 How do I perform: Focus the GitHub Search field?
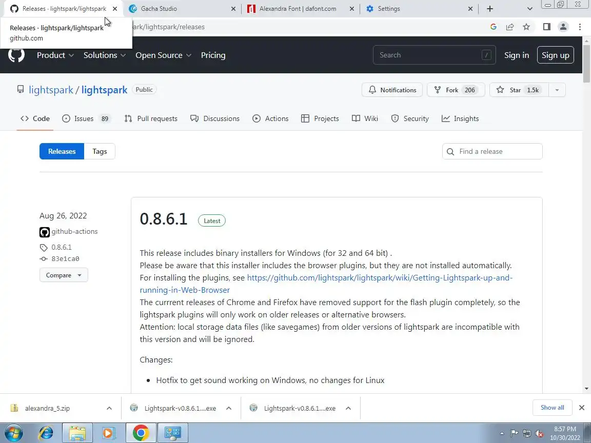point(434,55)
